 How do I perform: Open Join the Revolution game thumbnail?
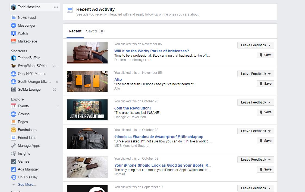pos(87,110)
